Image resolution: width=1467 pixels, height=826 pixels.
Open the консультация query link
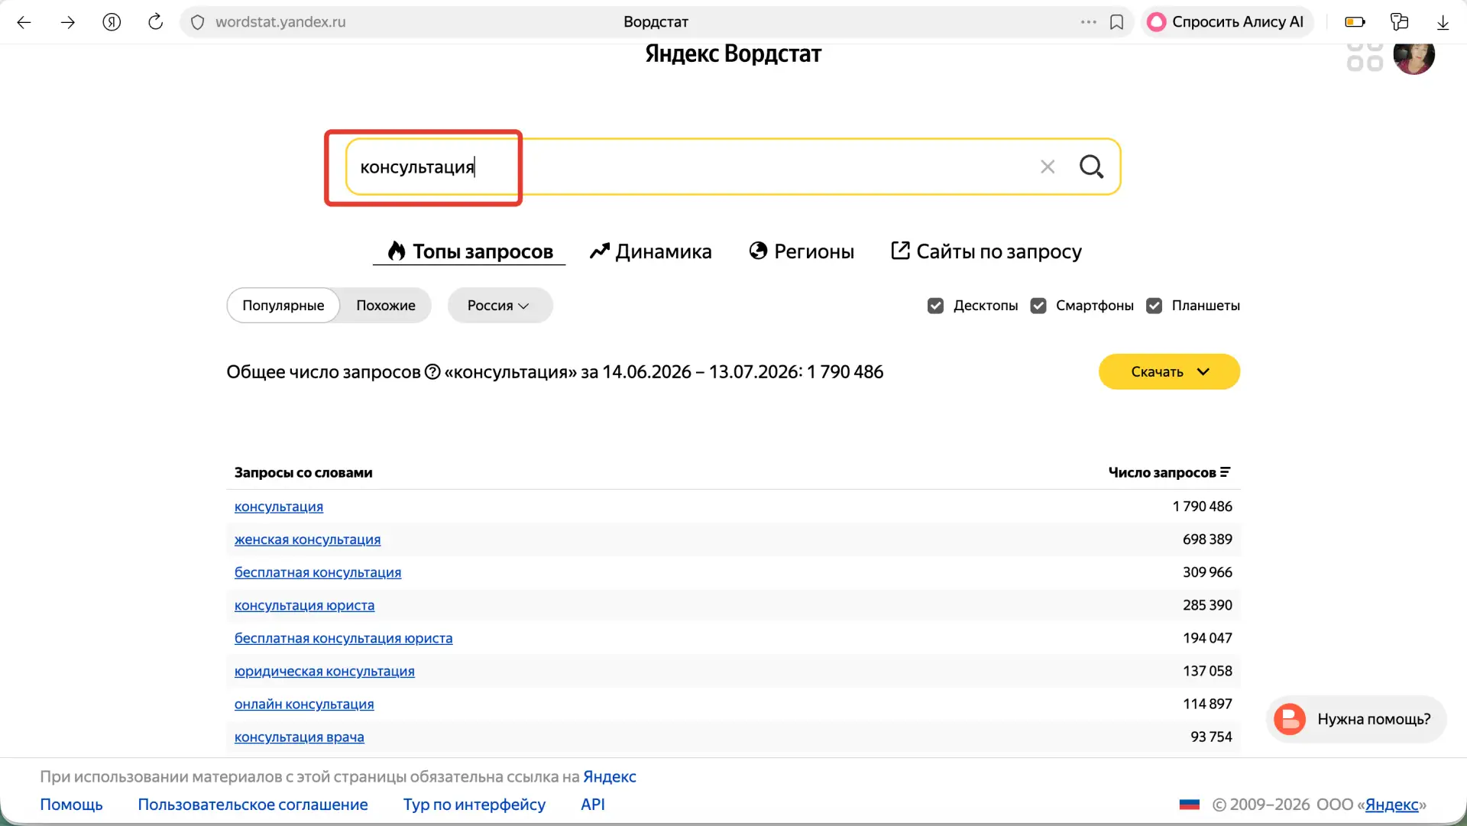[x=279, y=507]
